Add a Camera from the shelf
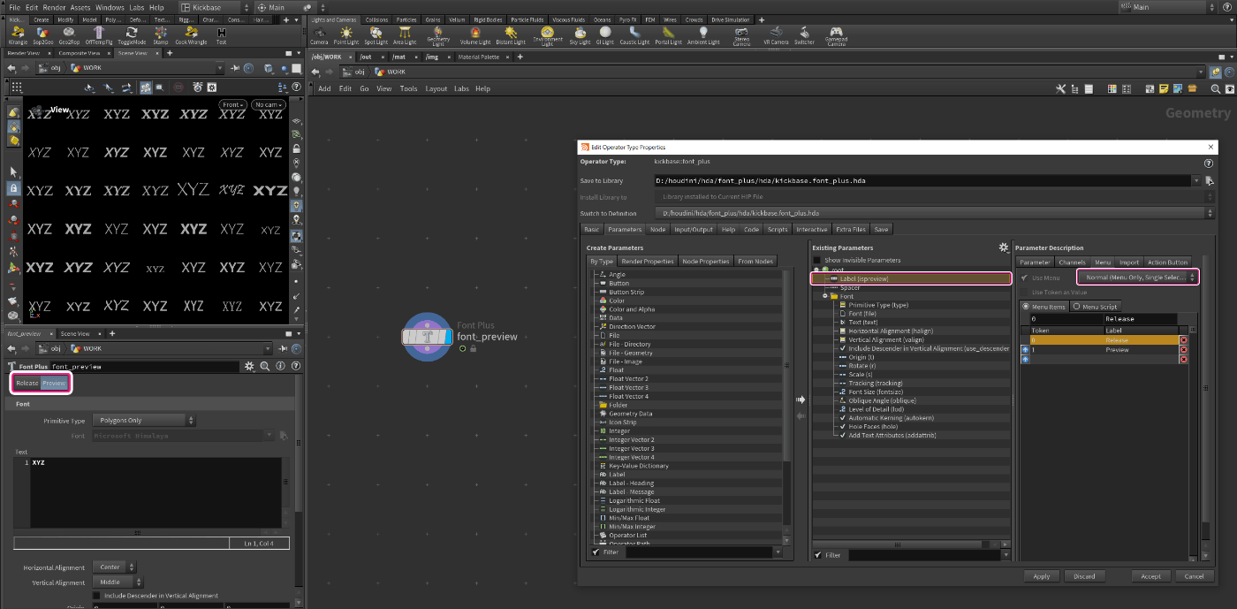Screen dimensions: 1237x609 click(319, 35)
